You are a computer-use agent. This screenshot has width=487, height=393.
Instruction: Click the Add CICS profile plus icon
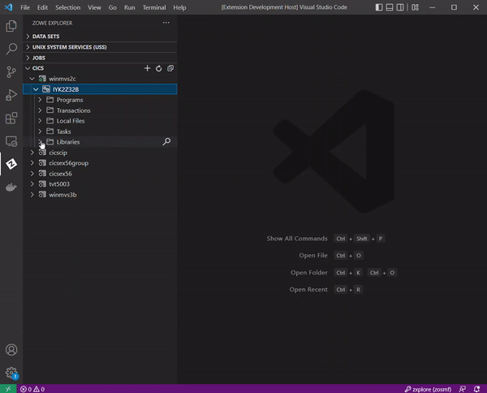click(147, 68)
